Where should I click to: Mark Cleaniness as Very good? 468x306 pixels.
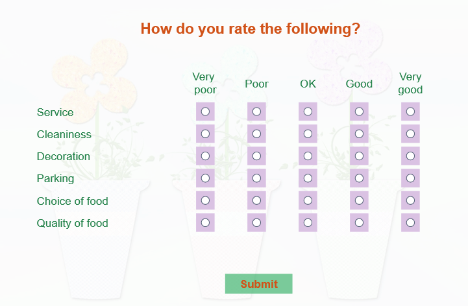(410, 134)
